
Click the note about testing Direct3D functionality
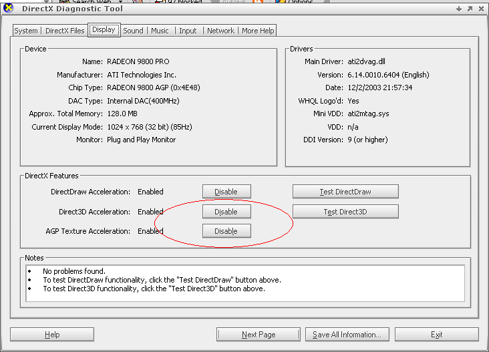pyautogui.click(x=154, y=289)
